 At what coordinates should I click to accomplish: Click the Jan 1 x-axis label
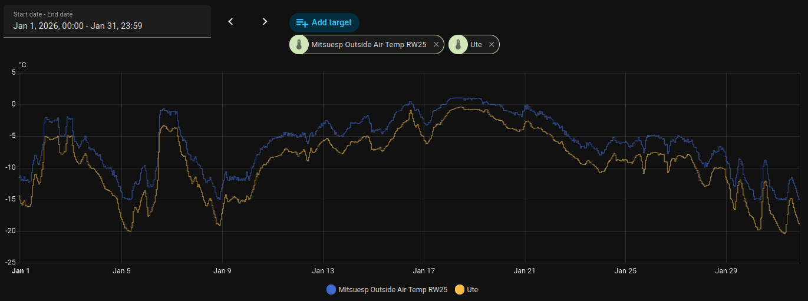(21, 271)
